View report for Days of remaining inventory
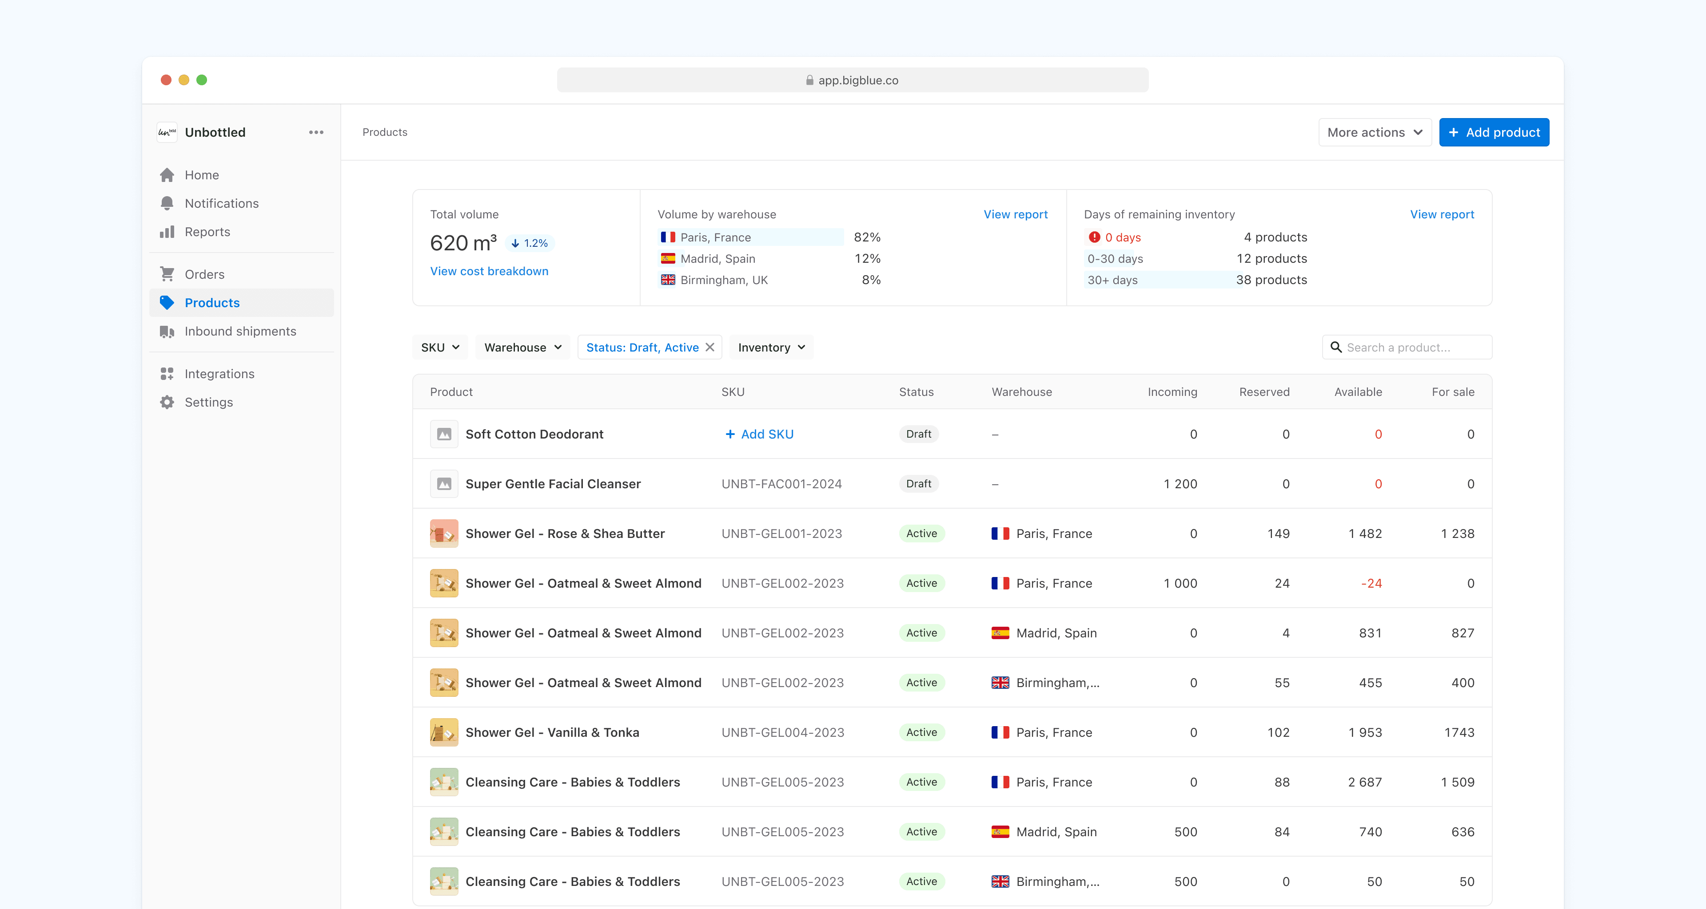 pos(1442,214)
